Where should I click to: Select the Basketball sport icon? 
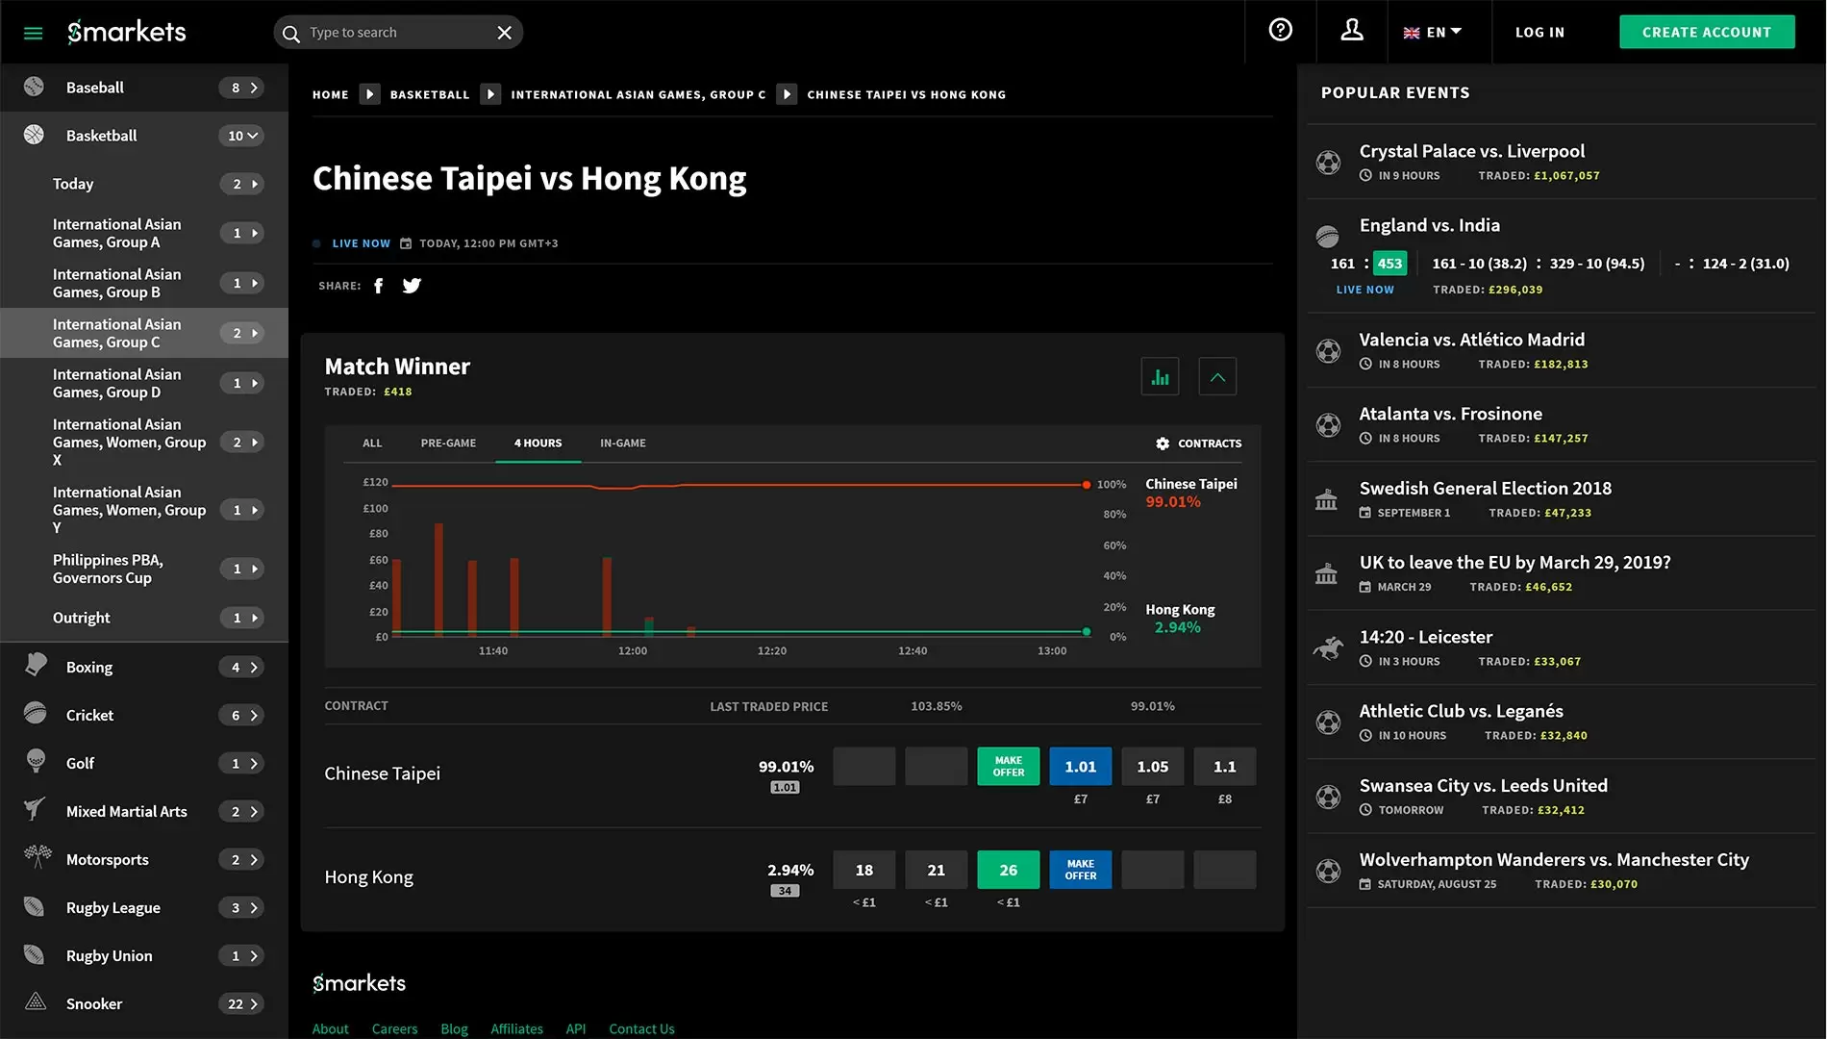coord(35,135)
